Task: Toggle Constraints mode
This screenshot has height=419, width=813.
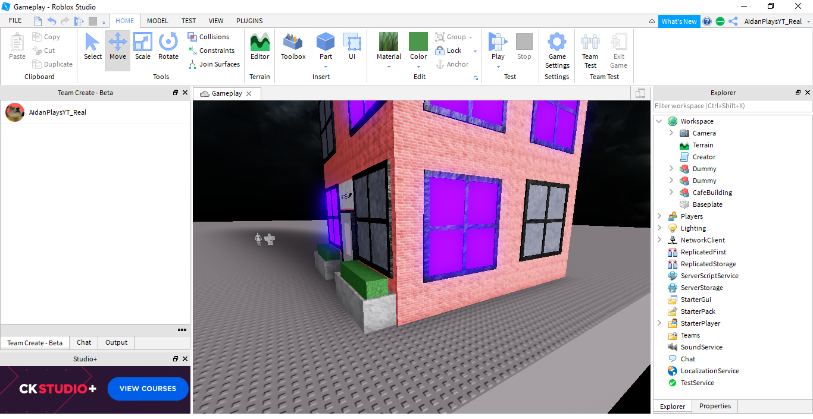Action: point(211,51)
